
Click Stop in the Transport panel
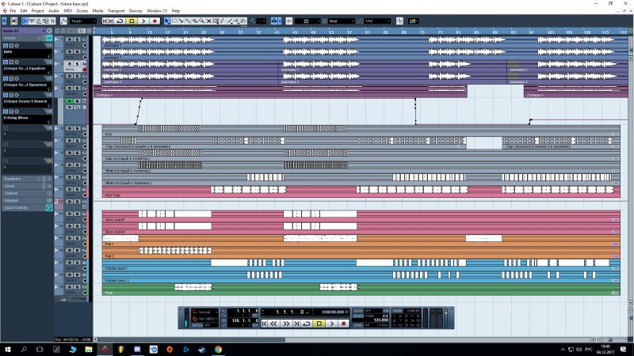click(x=319, y=324)
